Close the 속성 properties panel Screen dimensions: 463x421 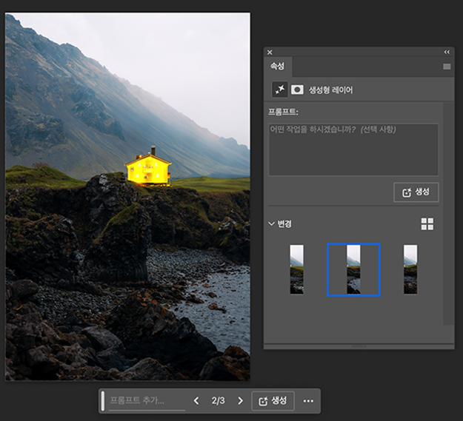tap(270, 53)
